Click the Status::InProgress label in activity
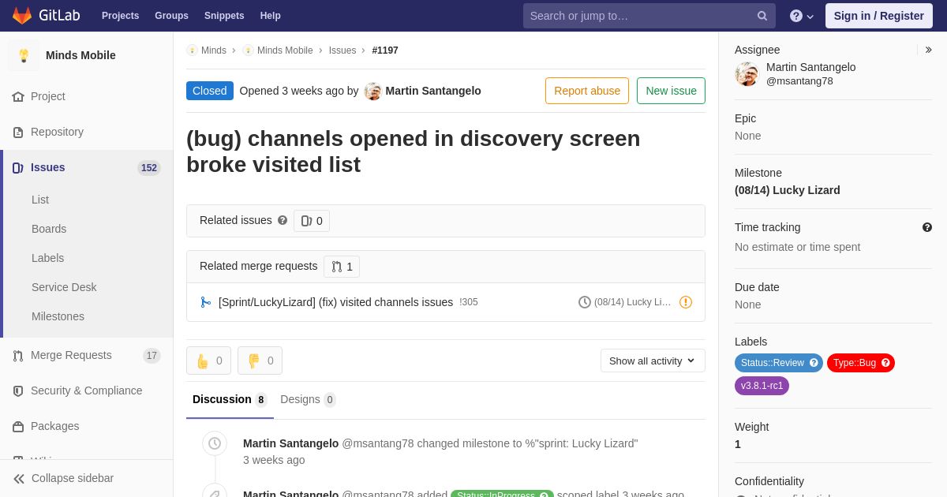 click(503, 495)
